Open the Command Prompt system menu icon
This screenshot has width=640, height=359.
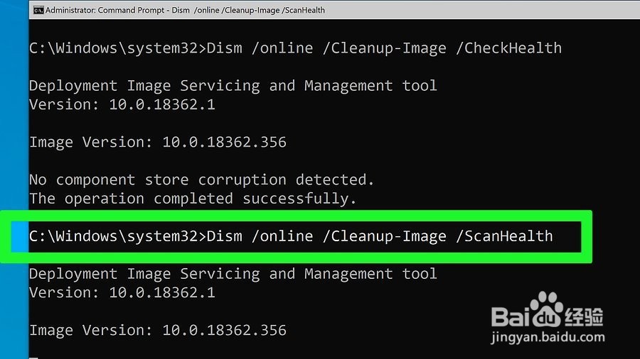(x=38, y=10)
